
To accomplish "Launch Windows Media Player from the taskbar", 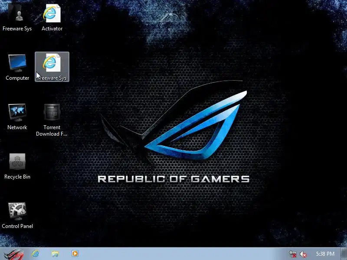I will pos(75,253).
